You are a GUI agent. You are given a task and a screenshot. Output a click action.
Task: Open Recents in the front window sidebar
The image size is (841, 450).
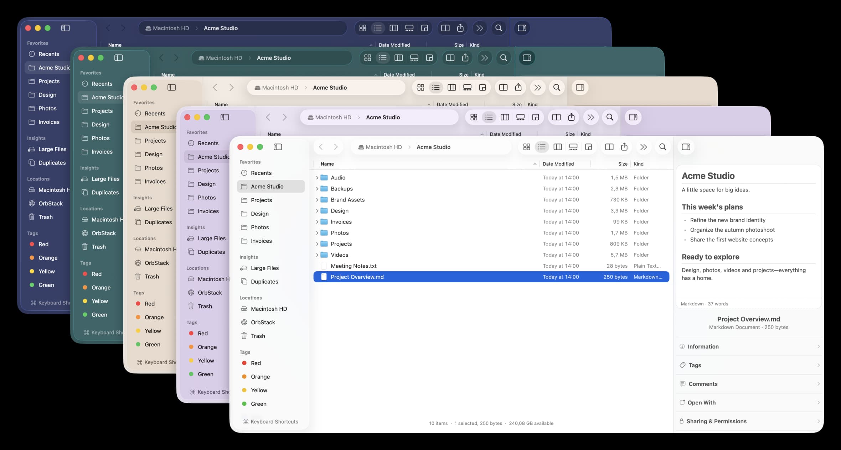tap(271, 173)
